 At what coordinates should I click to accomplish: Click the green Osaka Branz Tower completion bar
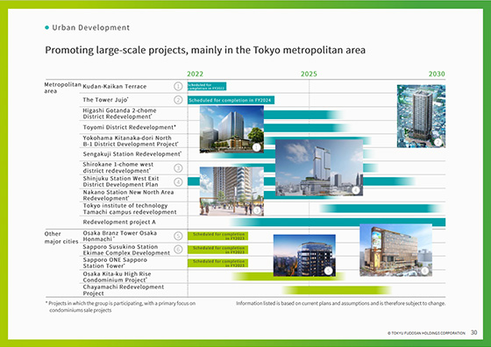[218, 236]
